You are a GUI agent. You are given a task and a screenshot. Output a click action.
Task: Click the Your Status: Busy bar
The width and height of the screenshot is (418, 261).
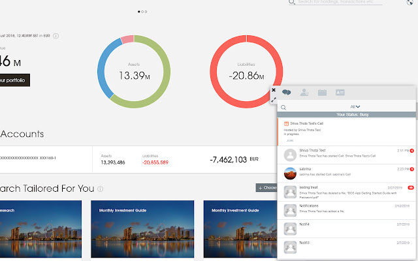pos(347,115)
